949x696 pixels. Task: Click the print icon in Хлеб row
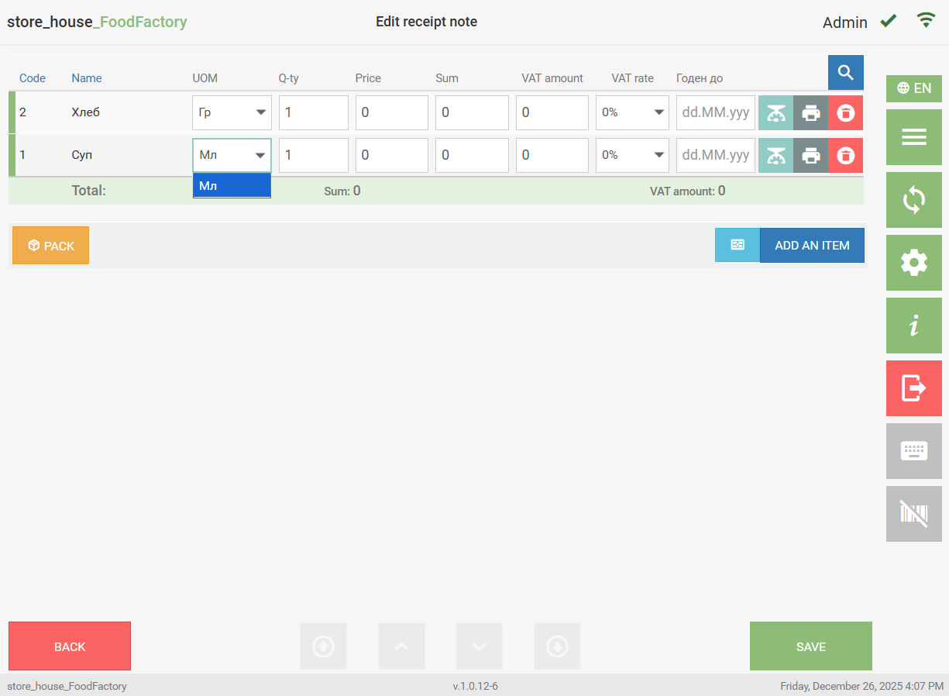810,113
